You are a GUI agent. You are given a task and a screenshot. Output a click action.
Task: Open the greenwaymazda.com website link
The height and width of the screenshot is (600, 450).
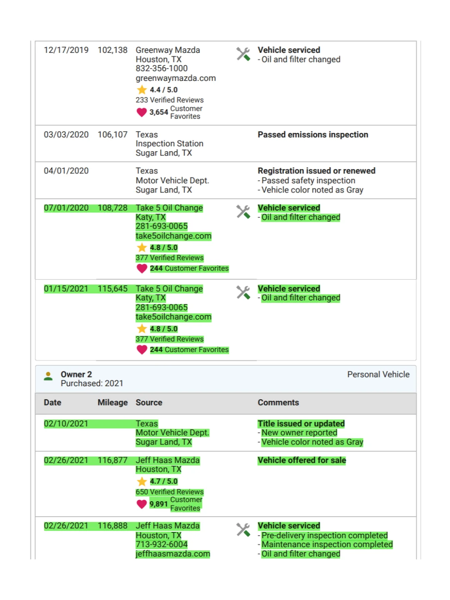[x=175, y=78]
